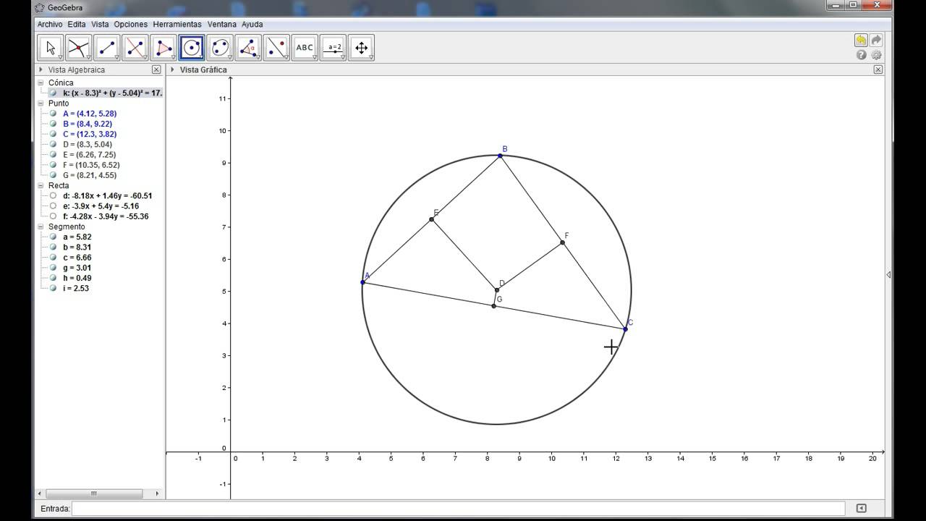Open settings with the gear icon
This screenshot has width=926, height=521.
click(x=876, y=55)
